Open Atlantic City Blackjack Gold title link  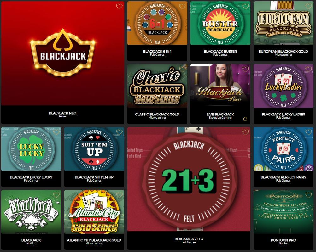click(x=94, y=240)
